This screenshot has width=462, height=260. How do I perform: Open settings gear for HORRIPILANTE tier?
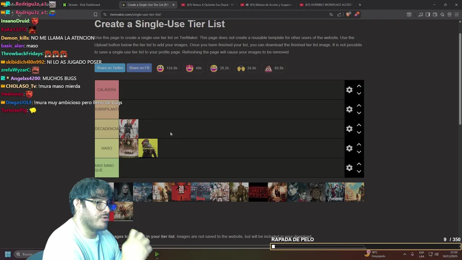tap(349, 109)
